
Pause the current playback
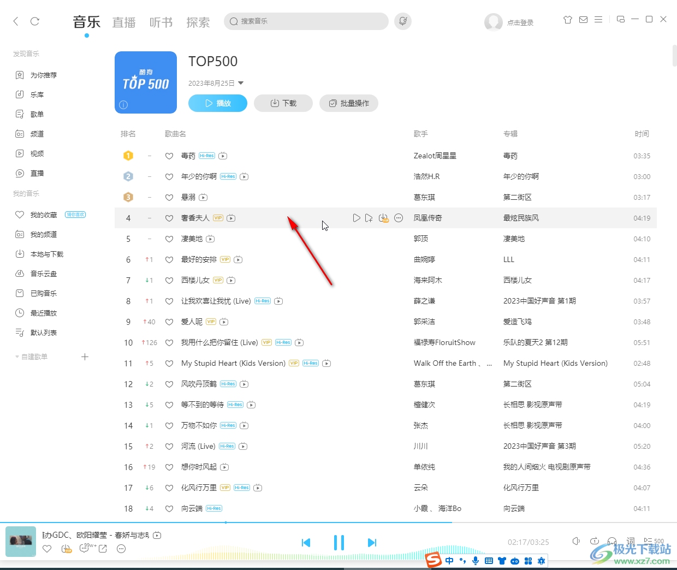tap(339, 543)
